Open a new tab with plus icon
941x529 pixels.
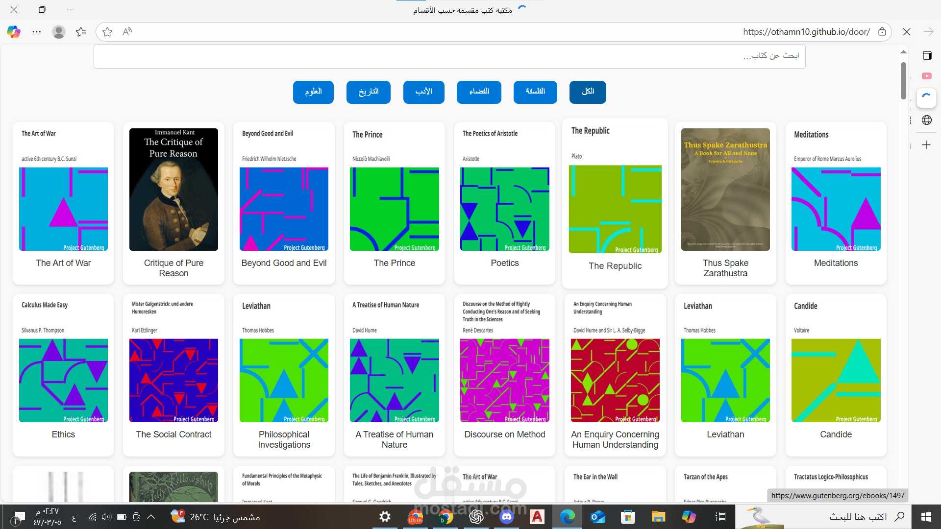tap(926, 145)
